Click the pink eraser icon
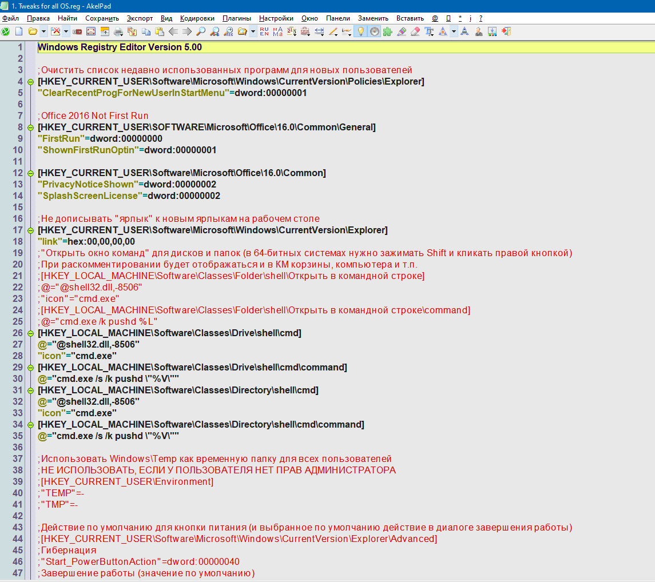 [415, 32]
